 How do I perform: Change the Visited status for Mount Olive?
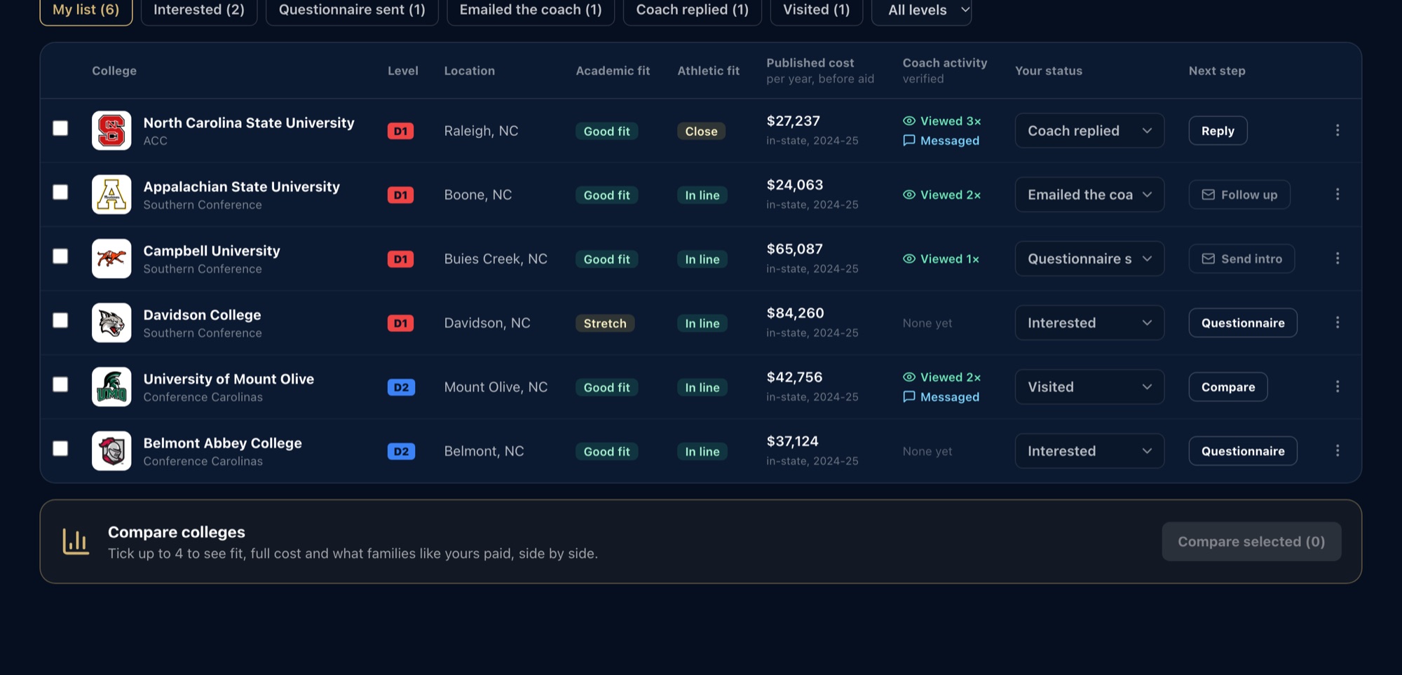pos(1089,387)
